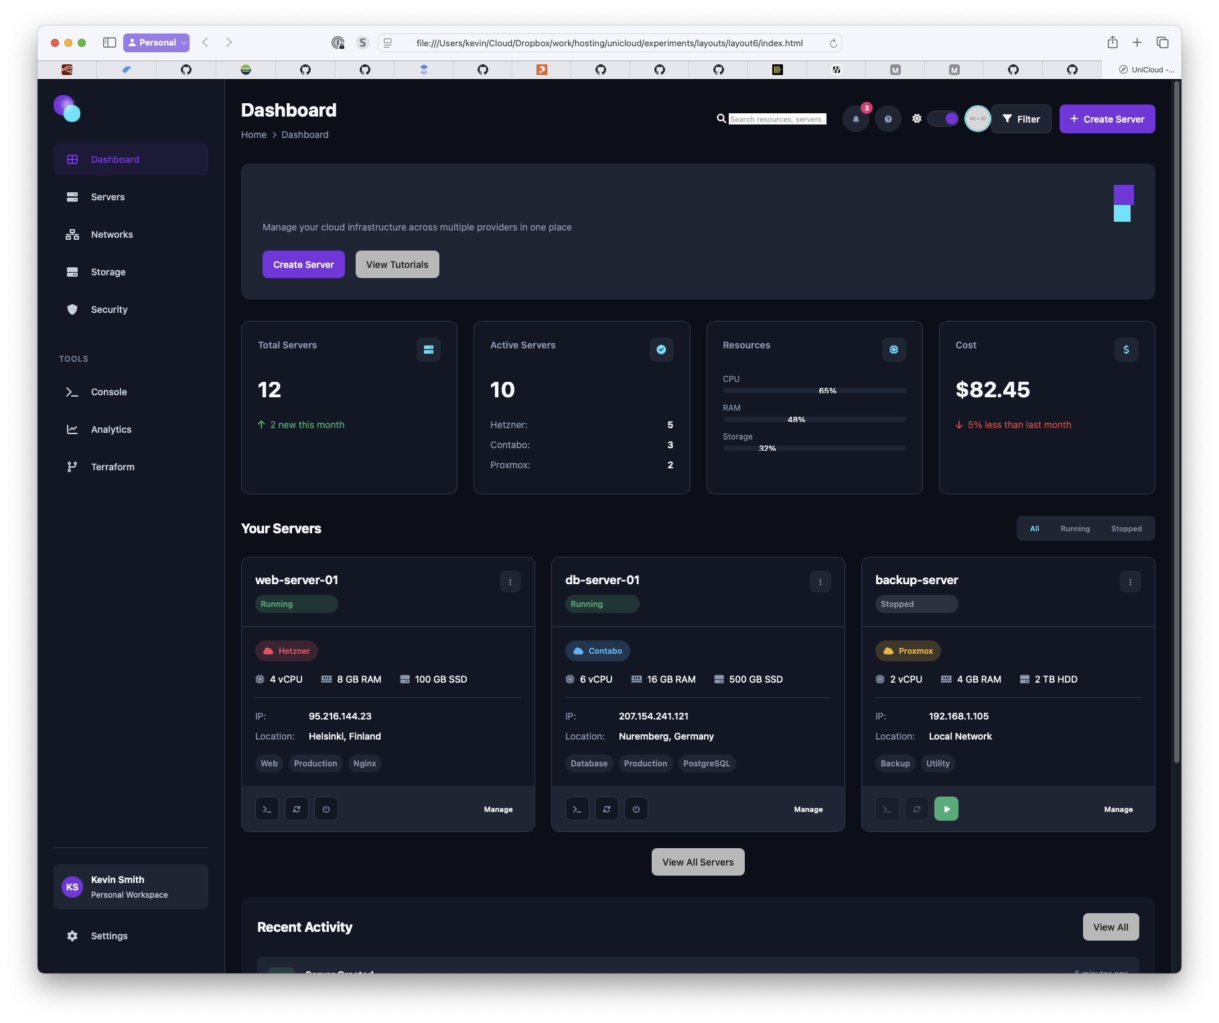Expand the Personal profile dropdown
The height and width of the screenshot is (1023, 1219).
point(156,43)
